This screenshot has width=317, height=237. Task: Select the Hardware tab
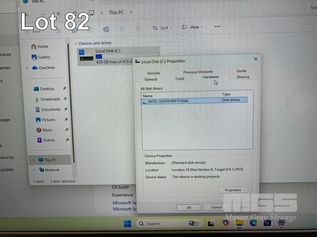210,77
